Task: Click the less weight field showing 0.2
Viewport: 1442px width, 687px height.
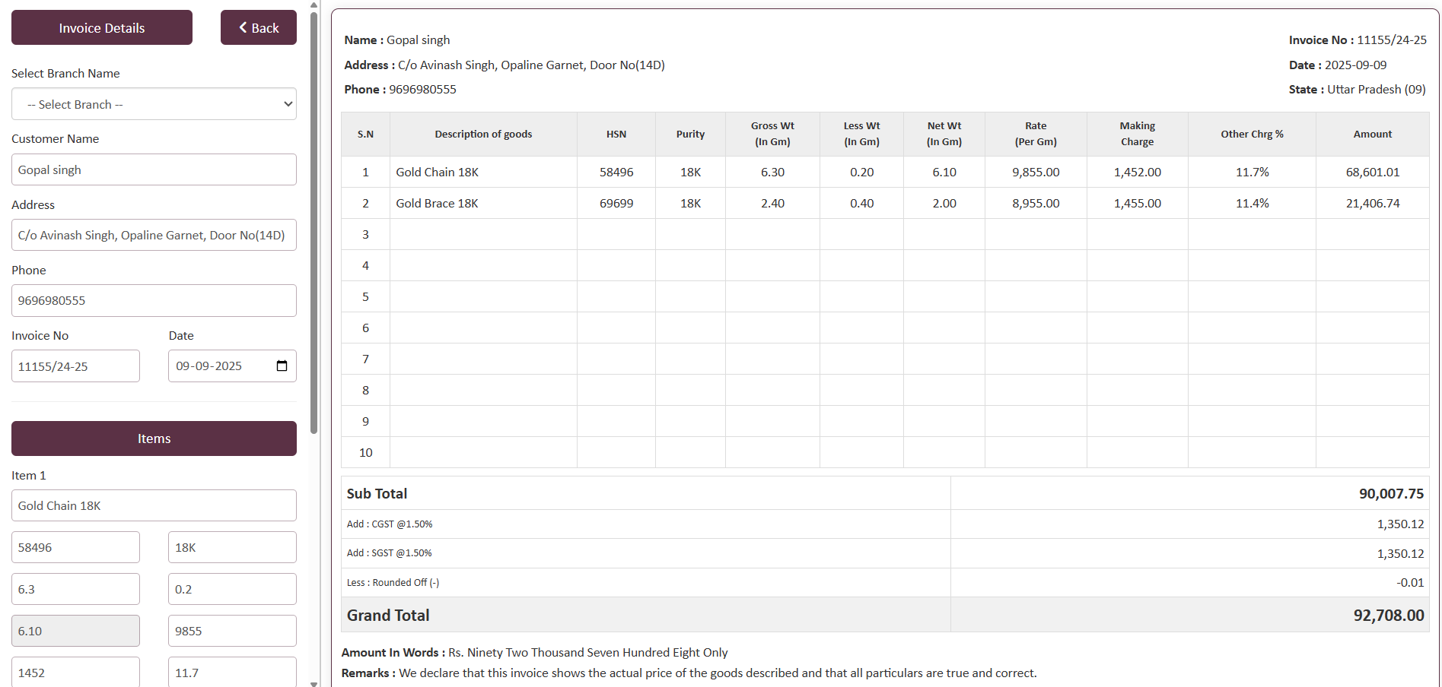Action: coord(232,589)
